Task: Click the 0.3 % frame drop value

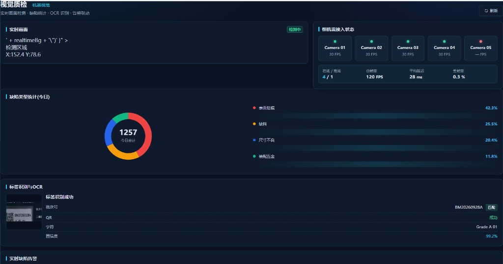Action: click(459, 77)
